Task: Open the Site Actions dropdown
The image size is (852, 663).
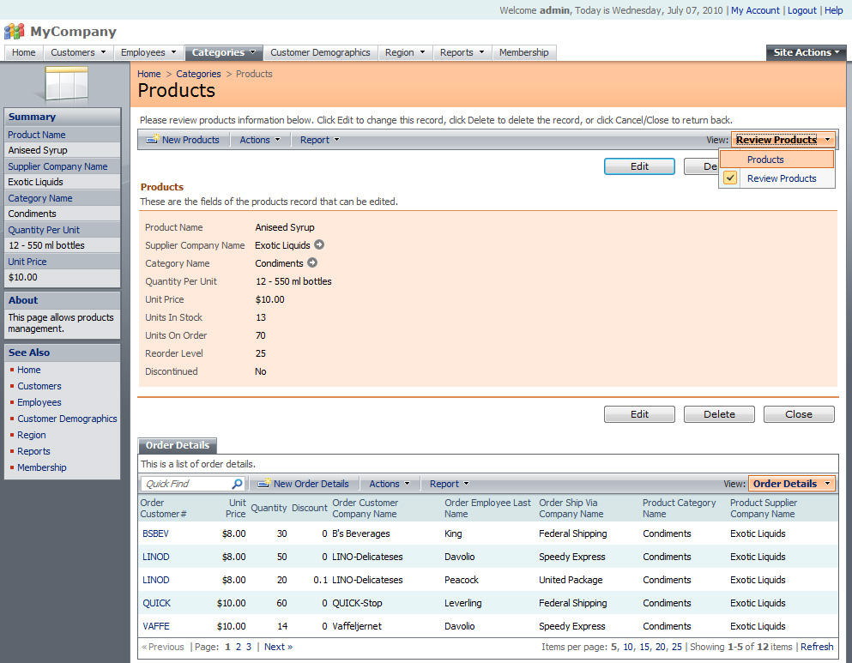Action: (x=805, y=52)
